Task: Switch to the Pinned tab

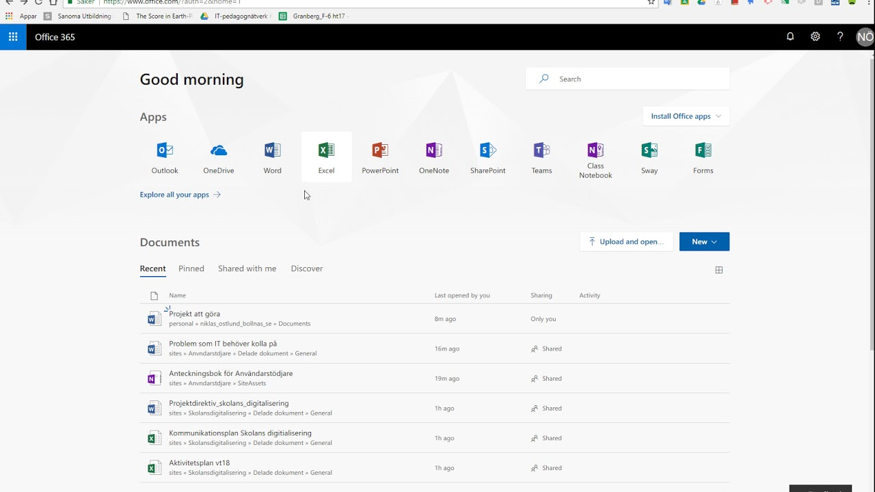Action: click(191, 269)
